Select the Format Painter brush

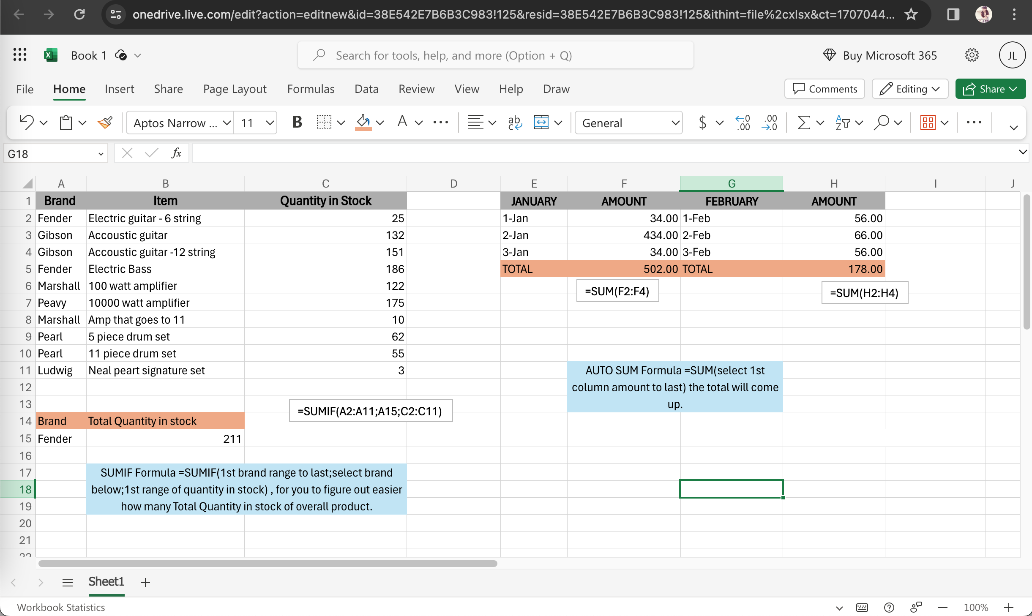pos(105,123)
